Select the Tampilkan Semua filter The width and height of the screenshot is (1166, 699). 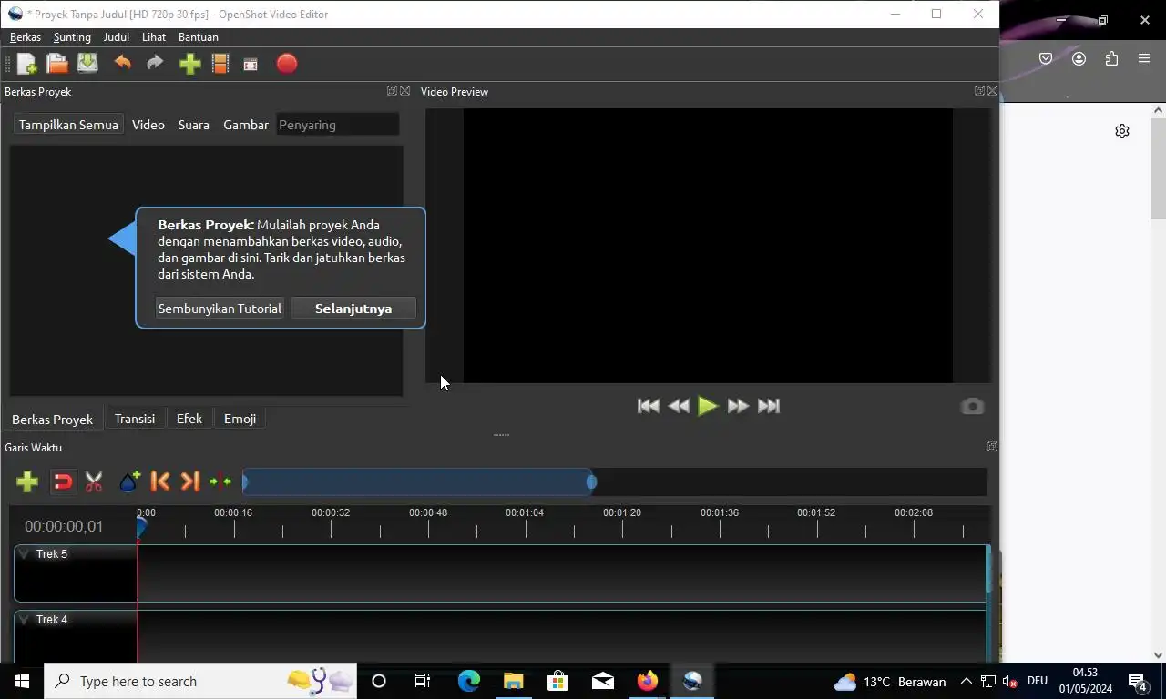point(68,125)
